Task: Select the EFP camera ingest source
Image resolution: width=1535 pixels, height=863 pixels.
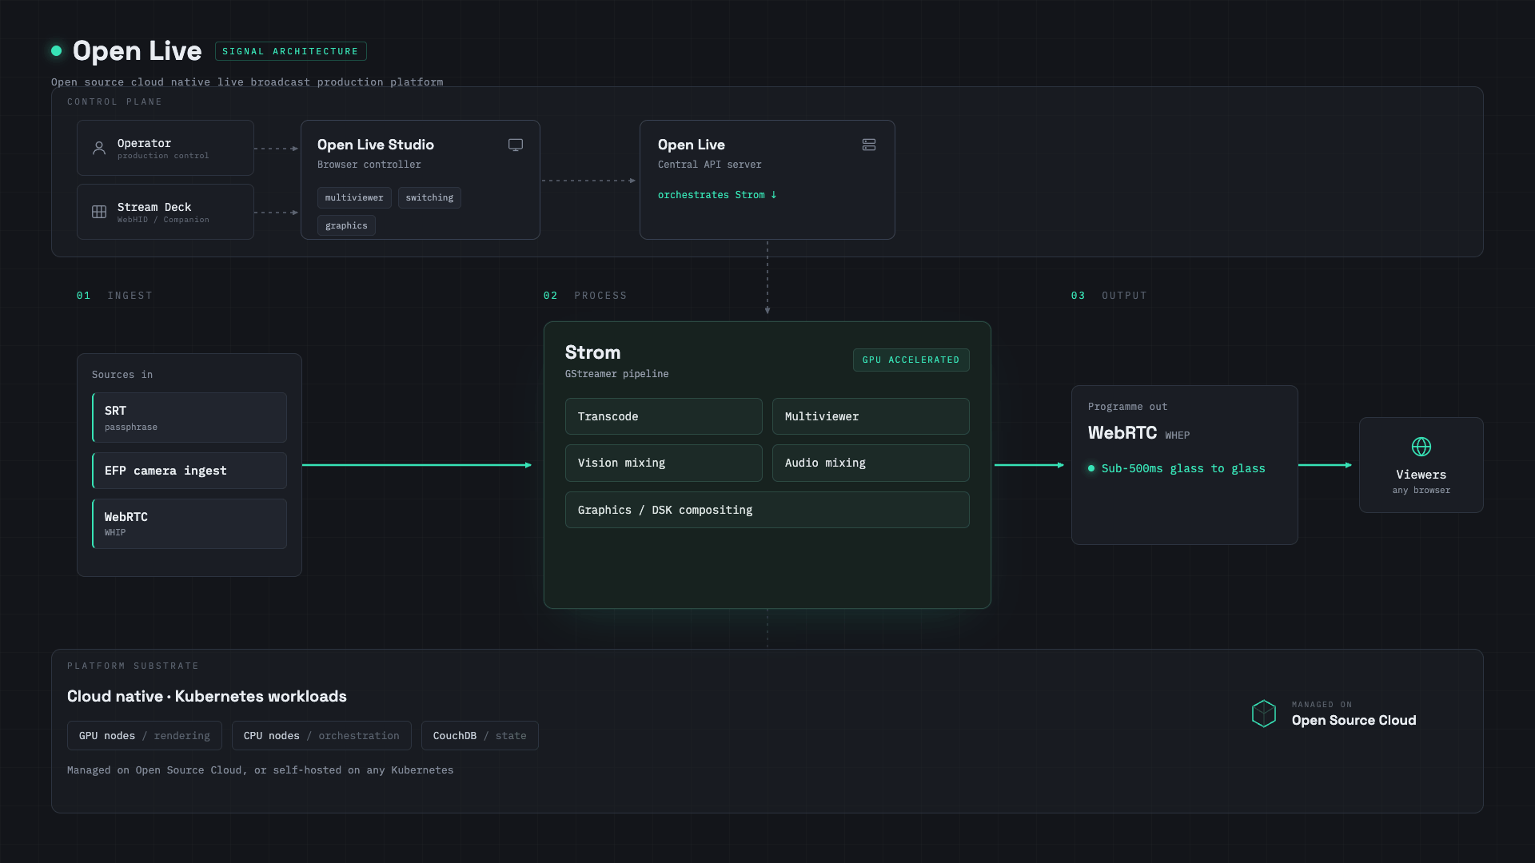Action: pyautogui.click(x=189, y=471)
